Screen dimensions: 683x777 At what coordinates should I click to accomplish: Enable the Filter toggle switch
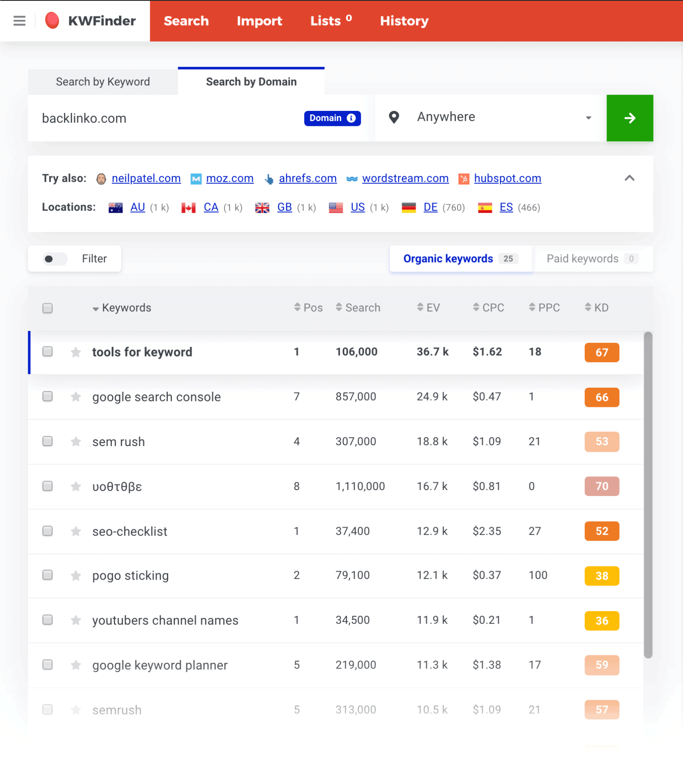pos(55,259)
